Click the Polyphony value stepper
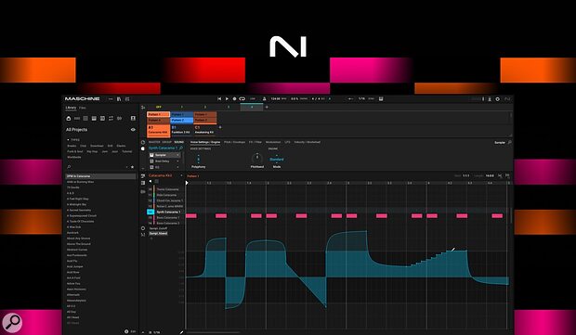 point(199,160)
